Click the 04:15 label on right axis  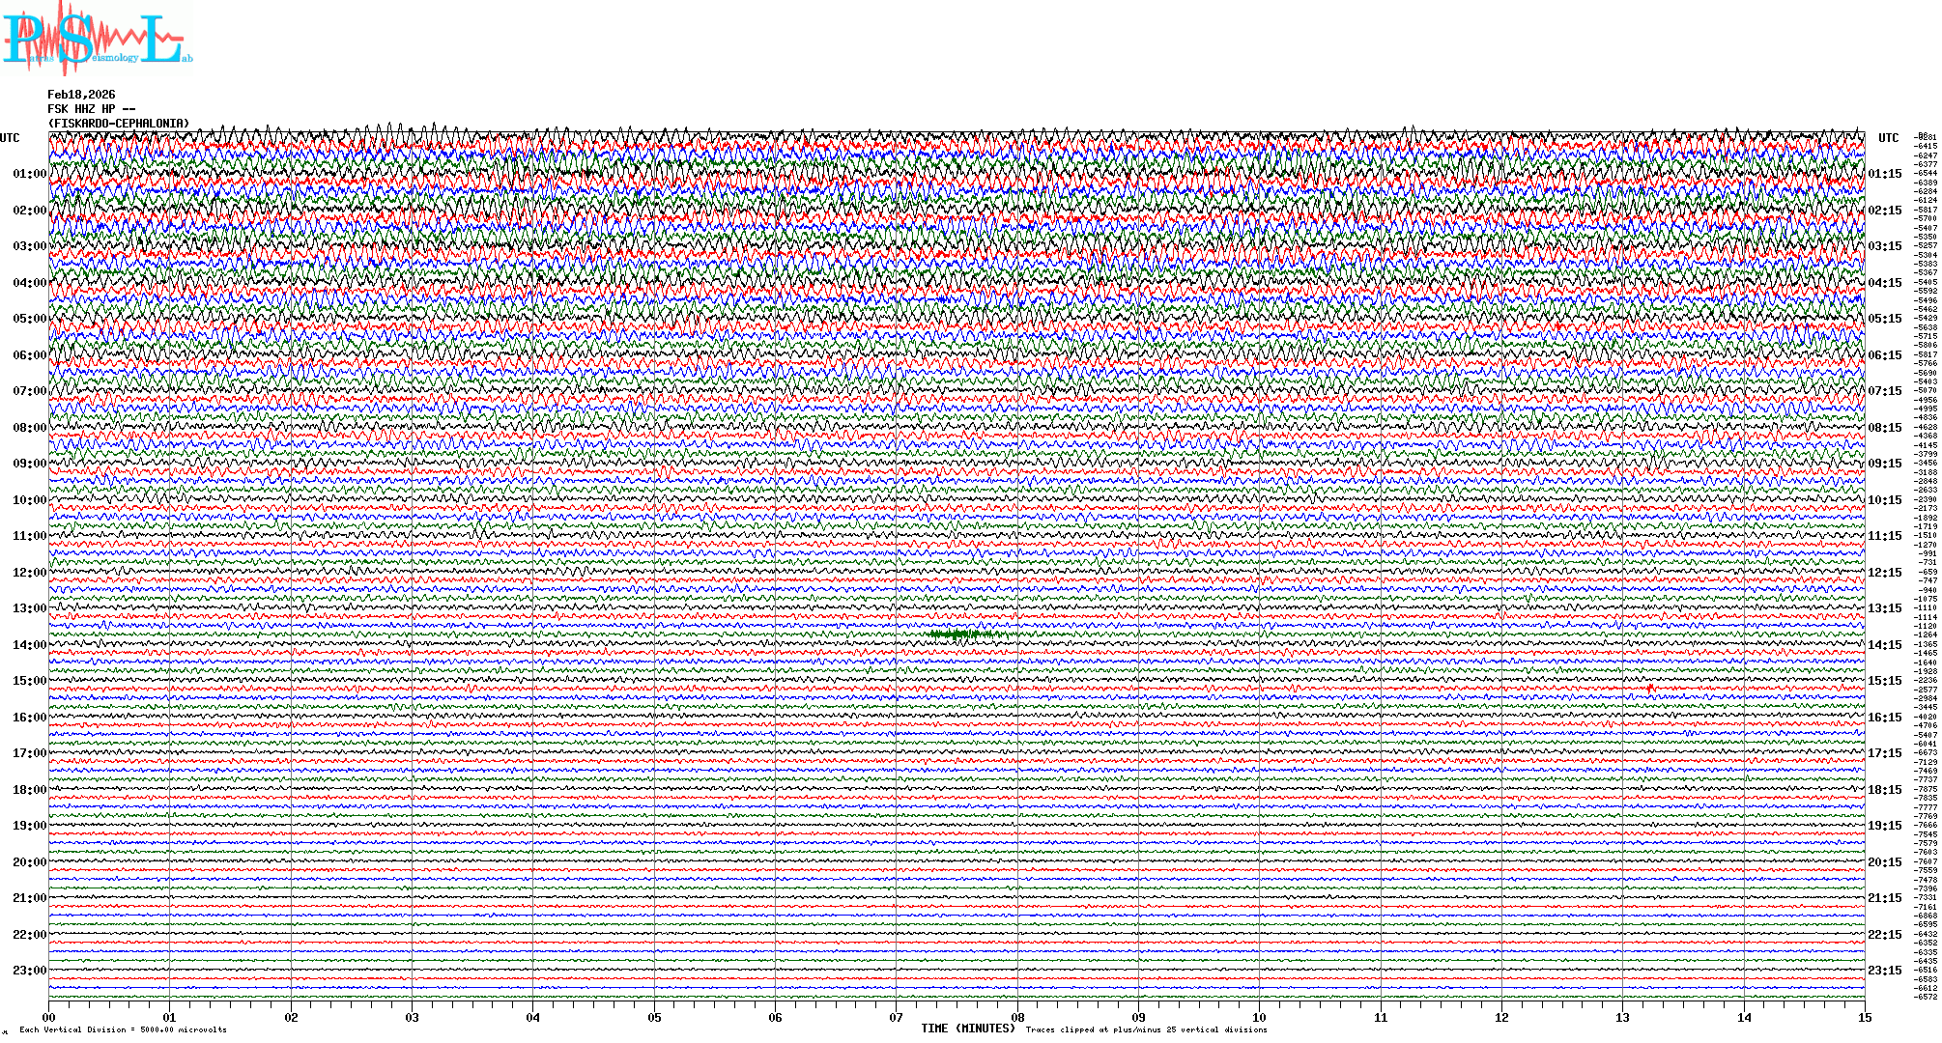[1884, 283]
